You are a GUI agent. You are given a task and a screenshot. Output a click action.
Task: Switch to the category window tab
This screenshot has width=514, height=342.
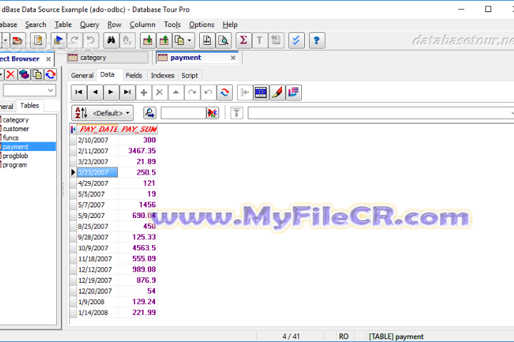(108, 58)
